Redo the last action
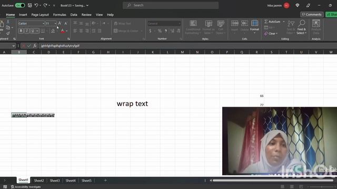This screenshot has width=337, height=189. (45, 5)
